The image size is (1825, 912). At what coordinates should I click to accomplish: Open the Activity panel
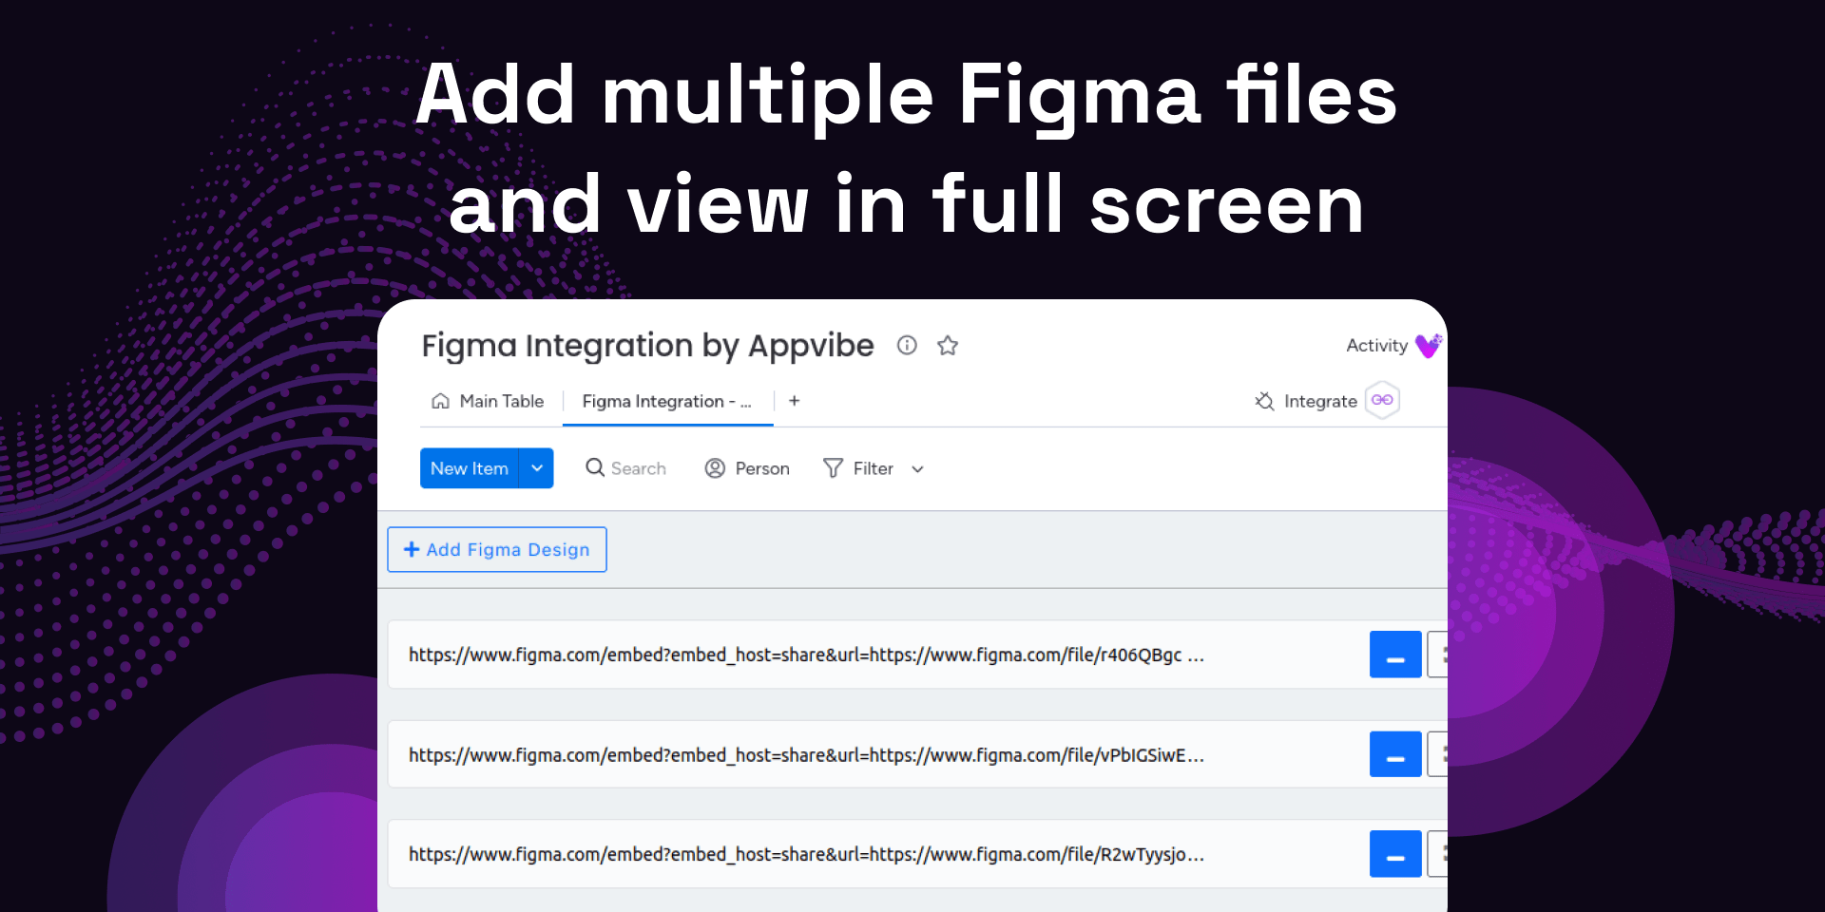(1376, 346)
